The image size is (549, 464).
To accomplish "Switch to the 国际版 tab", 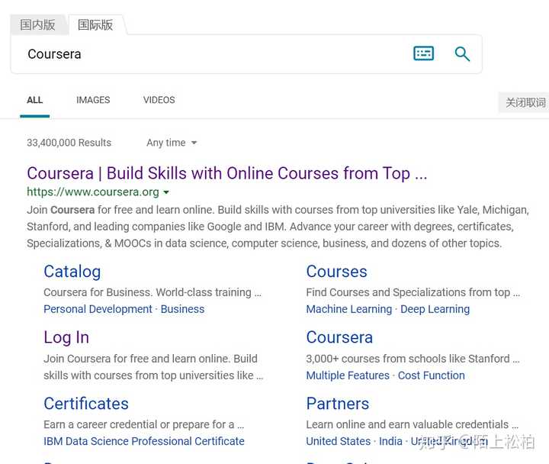I will tap(95, 25).
